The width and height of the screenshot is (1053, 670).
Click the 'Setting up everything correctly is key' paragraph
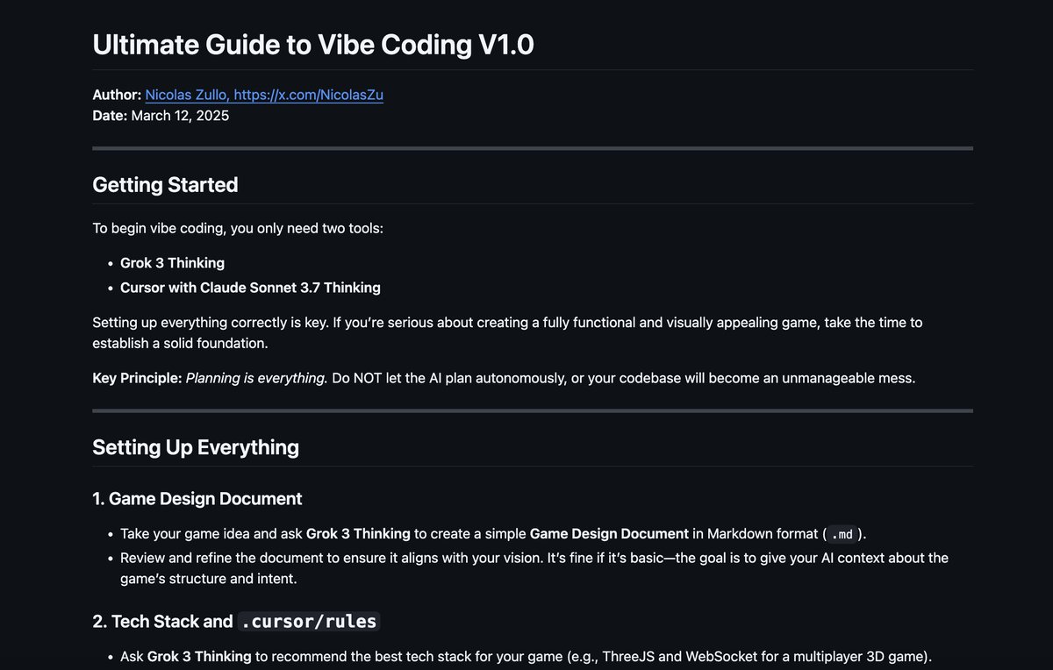click(507, 333)
